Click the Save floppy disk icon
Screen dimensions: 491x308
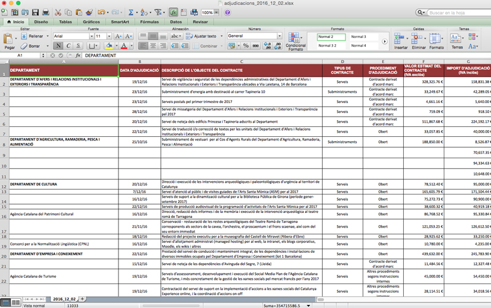point(36,12)
